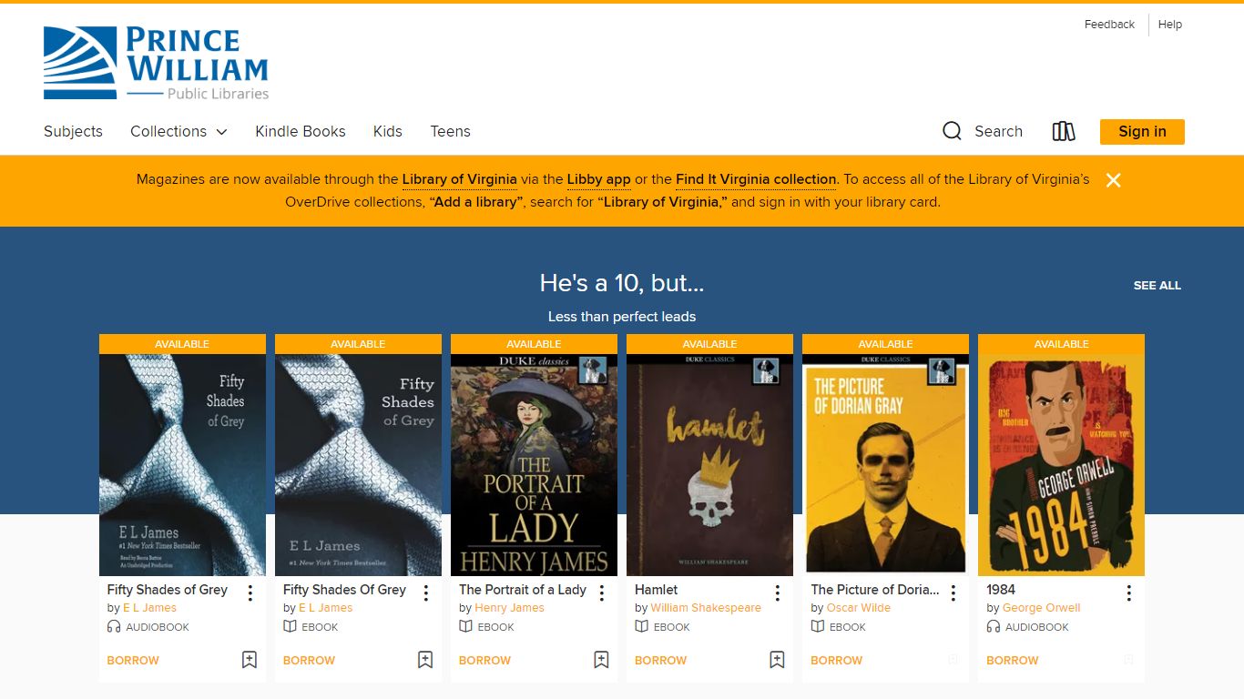
Task: Open the 1984 book cover
Action: (1061, 464)
